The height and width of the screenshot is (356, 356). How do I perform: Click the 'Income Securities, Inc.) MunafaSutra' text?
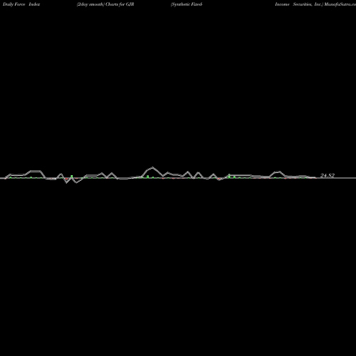(315, 4)
